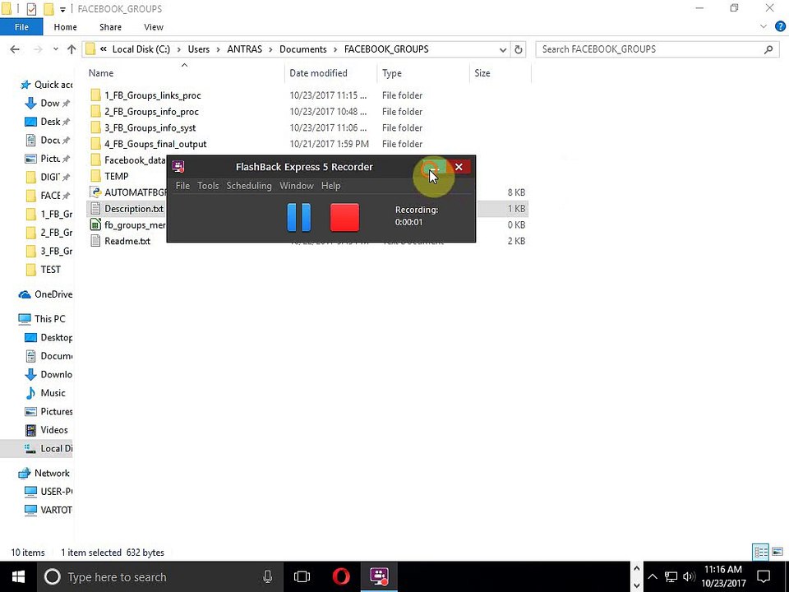Screen dimensions: 789x592
Task: Open the recent locations dropdown arrow
Action: point(55,49)
